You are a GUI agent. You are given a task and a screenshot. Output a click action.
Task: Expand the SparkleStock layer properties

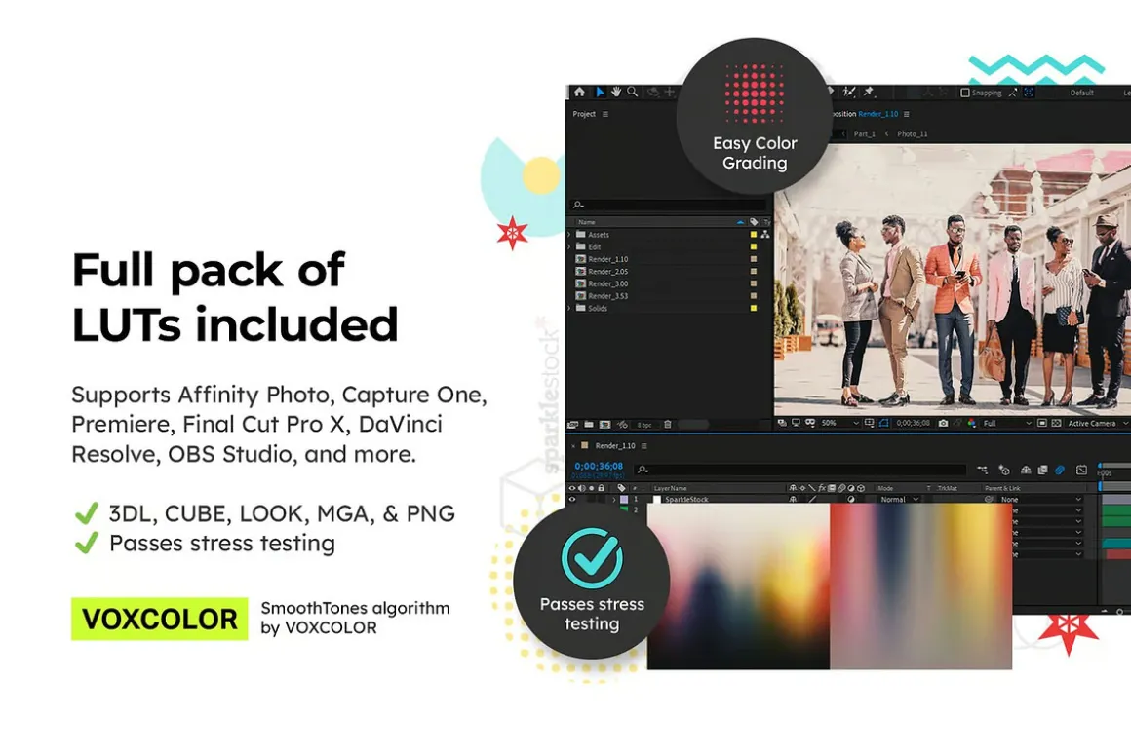[614, 499]
